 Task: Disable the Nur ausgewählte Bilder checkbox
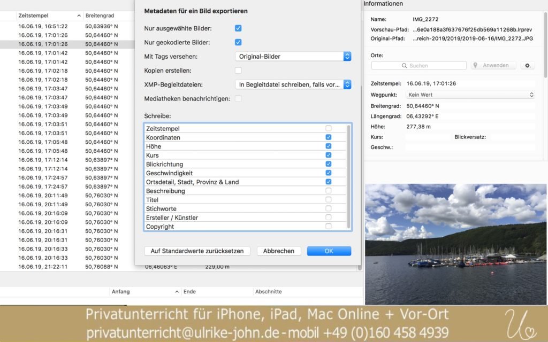pyautogui.click(x=238, y=28)
